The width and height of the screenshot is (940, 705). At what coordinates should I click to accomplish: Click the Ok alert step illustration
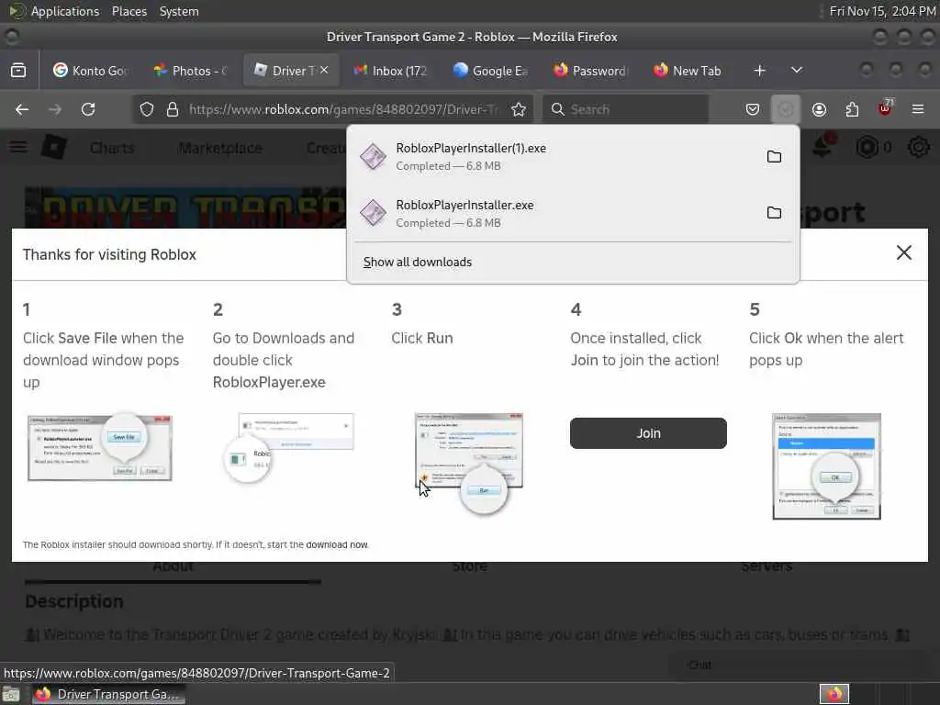pyautogui.click(x=826, y=465)
